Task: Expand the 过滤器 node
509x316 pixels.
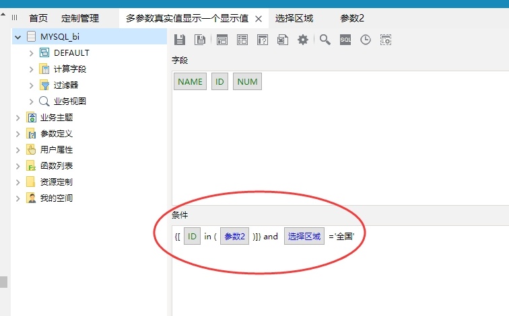Action: pyautogui.click(x=31, y=85)
